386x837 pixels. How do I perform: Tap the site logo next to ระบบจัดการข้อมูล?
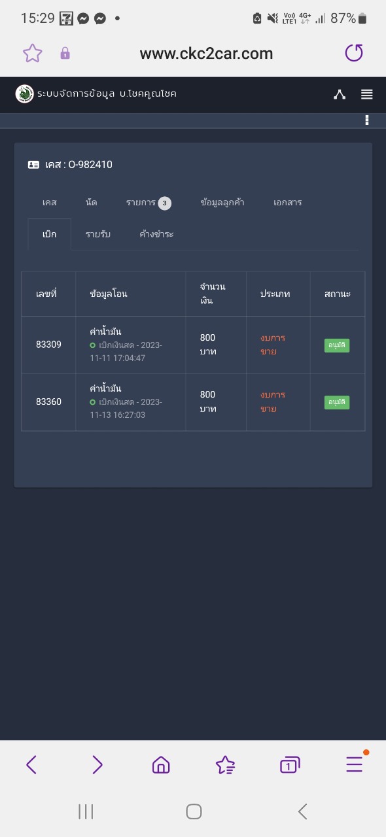[x=25, y=94]
